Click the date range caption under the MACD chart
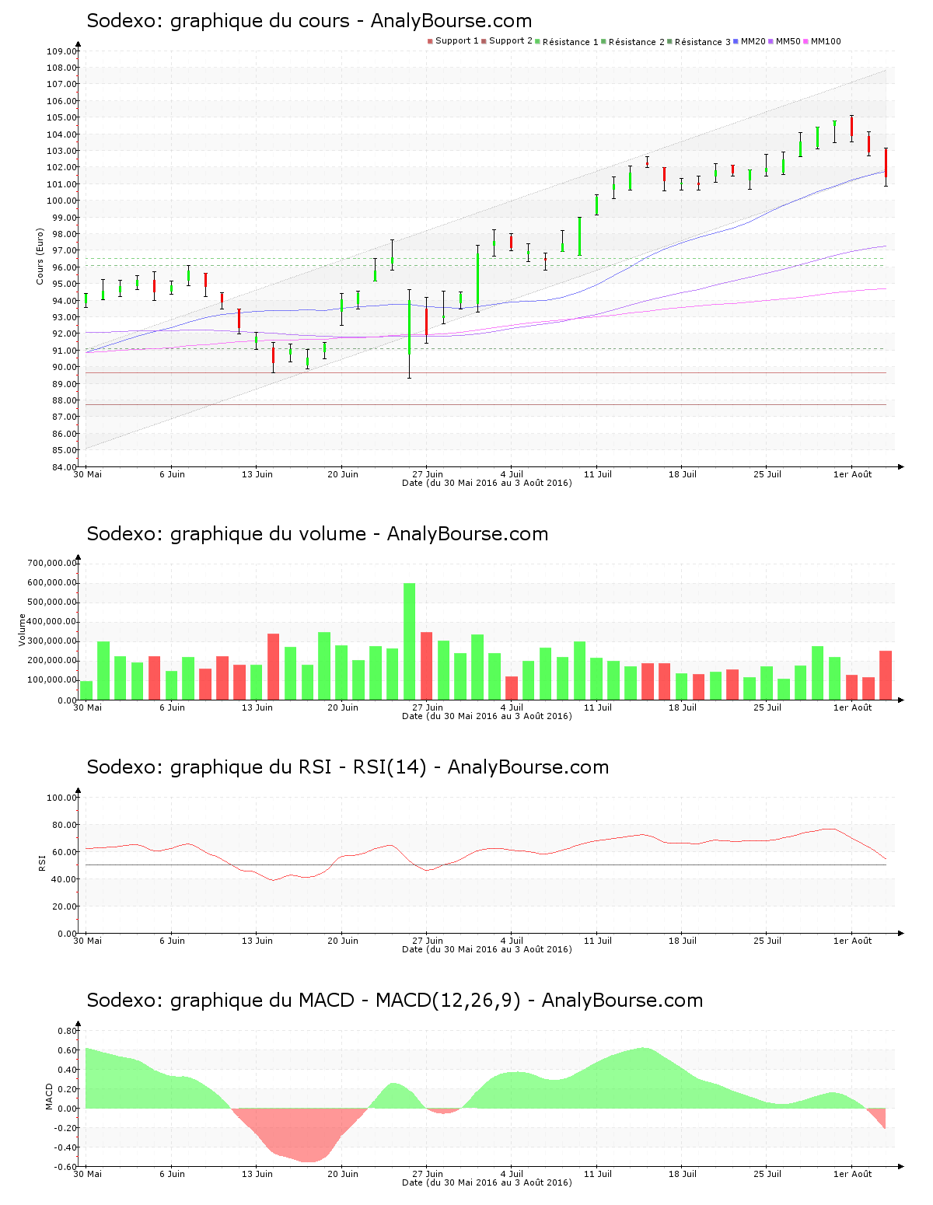Viewport: 933px width, 1205px height. 487,1182
